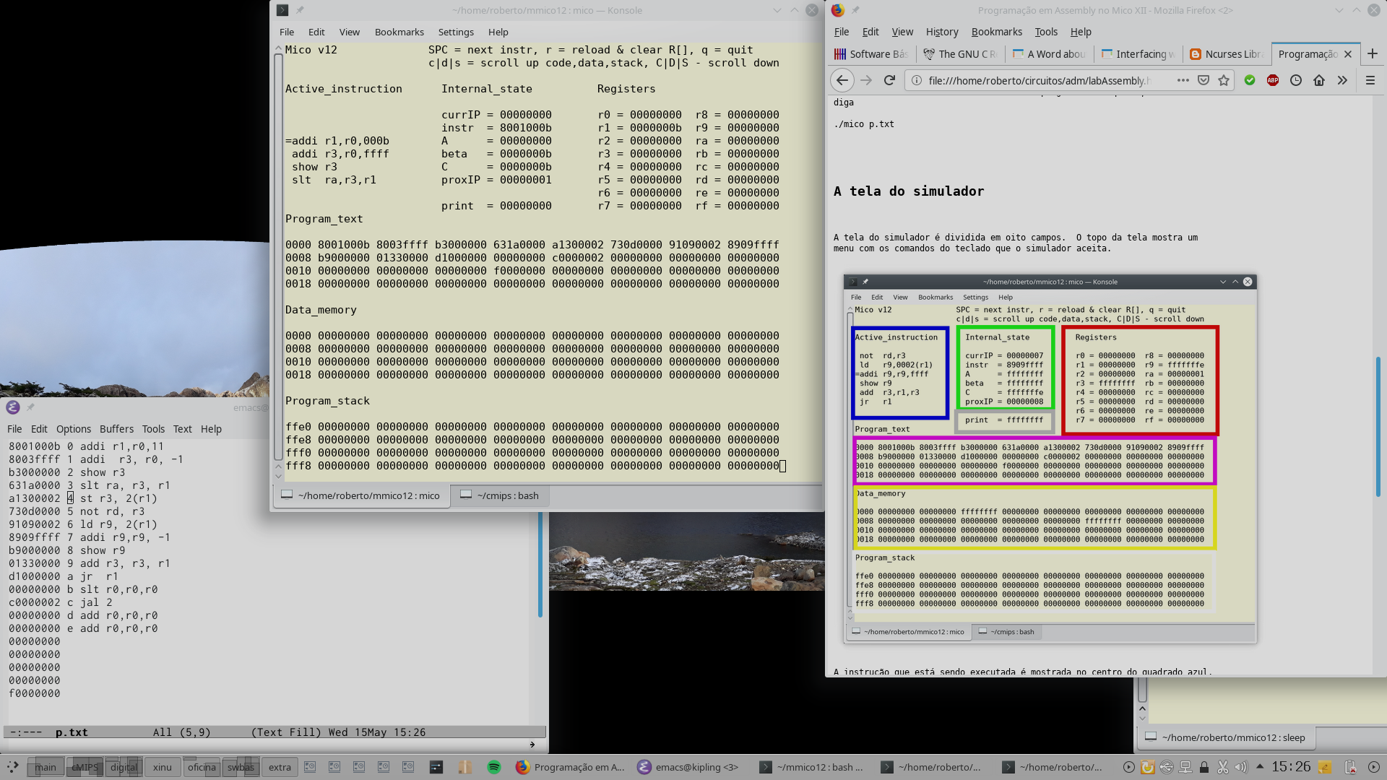Open sticky note tray icon
Image resolution: width=1387 pixels, height=780 pixels.
point(1325,767)
